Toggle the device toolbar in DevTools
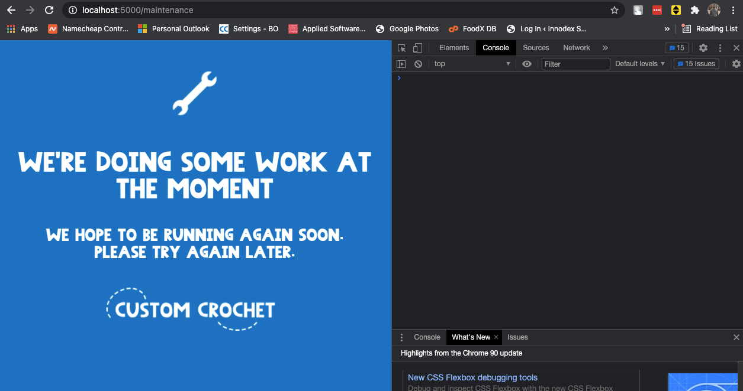Viewport: 743px width, 391px height. coord(417,48)
